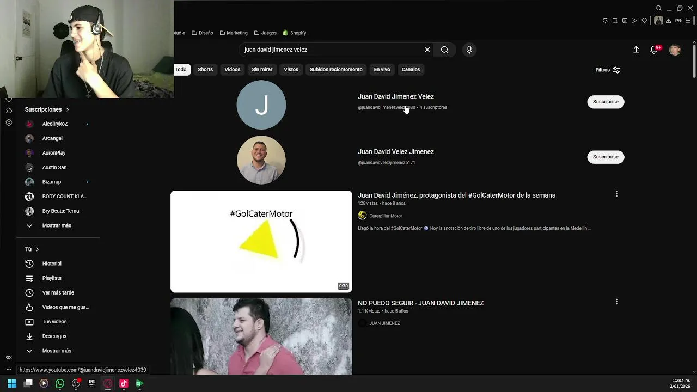Open WhatsApp from the taskbar
Viewport: 697px width, 392px height.
tap(60, 383)
